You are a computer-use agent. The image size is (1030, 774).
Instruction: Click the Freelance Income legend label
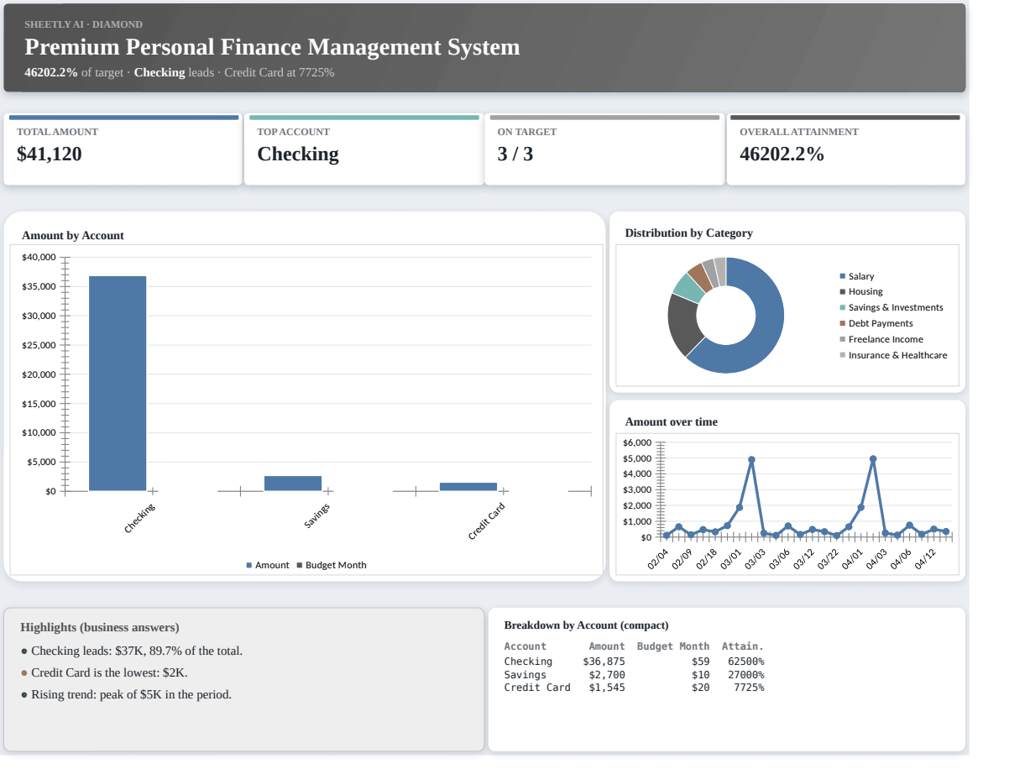pos(886,339)
